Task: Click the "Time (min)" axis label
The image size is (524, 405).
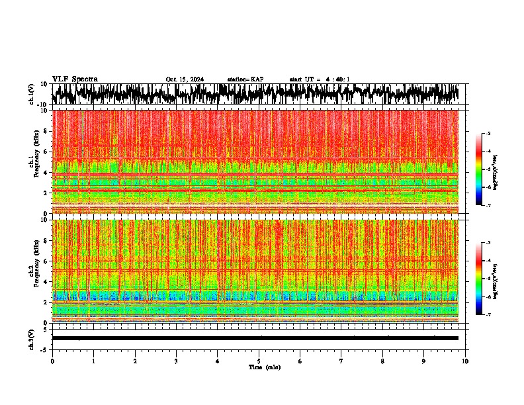Action: point(265,367)
